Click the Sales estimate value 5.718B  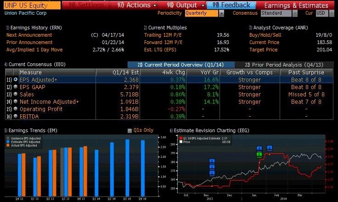[130, 95]
